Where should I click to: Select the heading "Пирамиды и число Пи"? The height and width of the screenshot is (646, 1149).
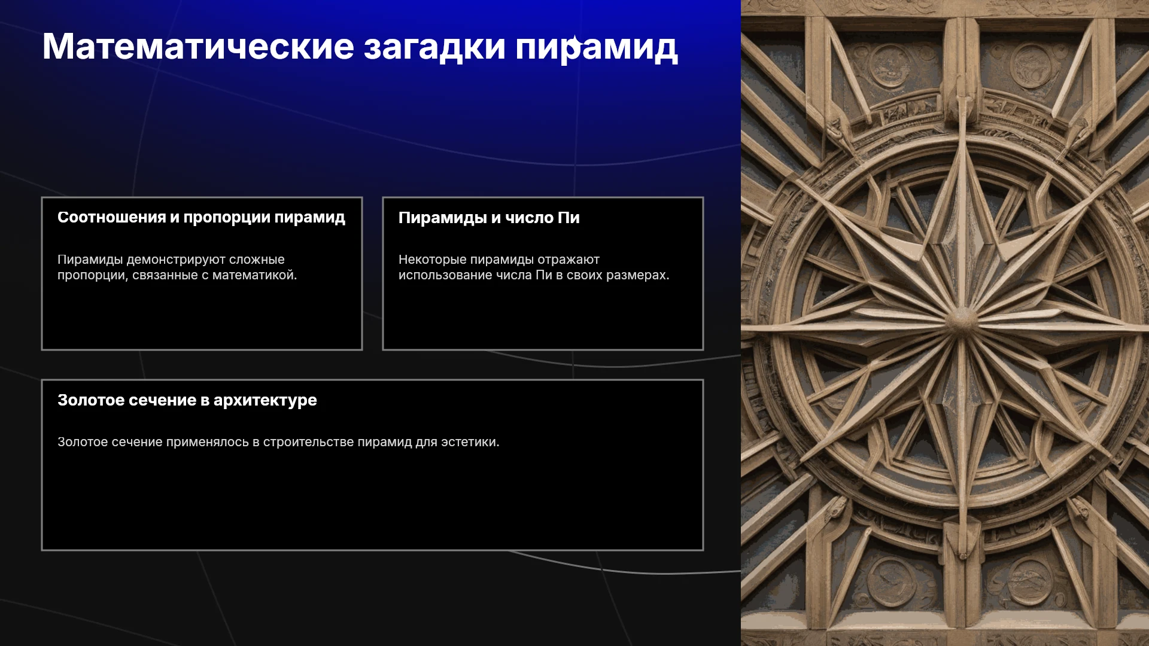(489, 218)
